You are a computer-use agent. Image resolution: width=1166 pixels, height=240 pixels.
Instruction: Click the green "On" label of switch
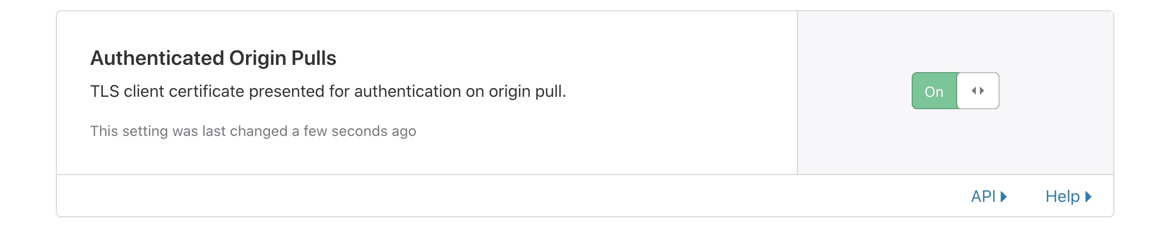pos(934,92)
